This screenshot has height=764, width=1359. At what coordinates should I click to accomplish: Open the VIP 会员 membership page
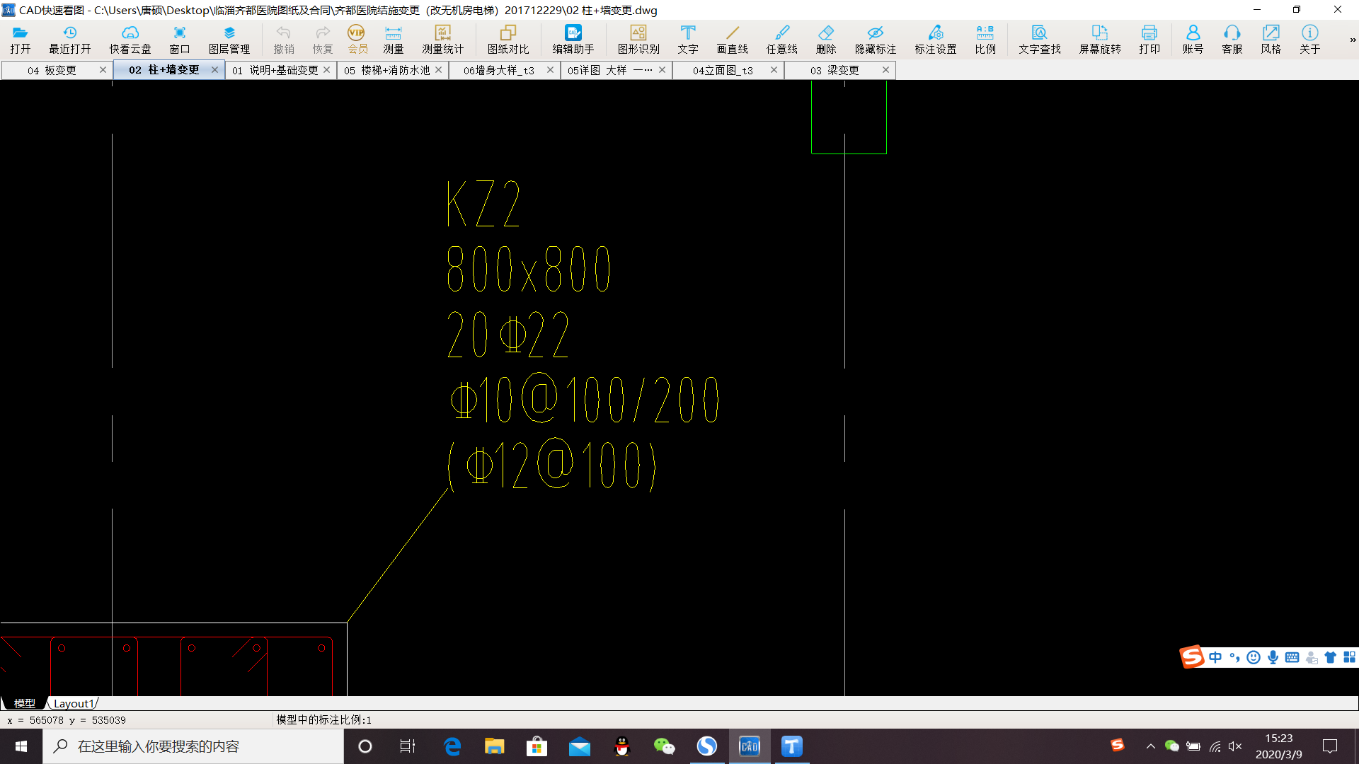coord(357,40)
